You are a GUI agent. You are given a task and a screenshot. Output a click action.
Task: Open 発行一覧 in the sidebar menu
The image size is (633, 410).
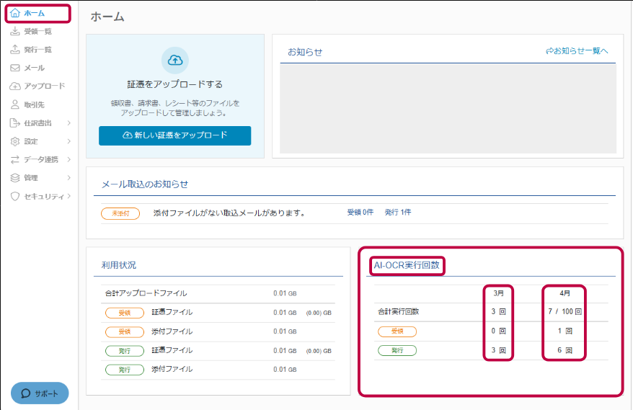click(x=38, y=49)
